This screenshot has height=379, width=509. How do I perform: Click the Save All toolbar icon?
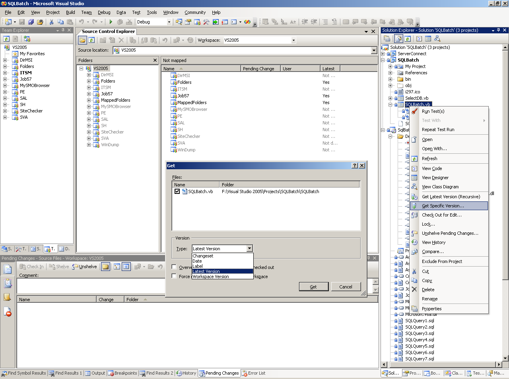coord(31,22)
